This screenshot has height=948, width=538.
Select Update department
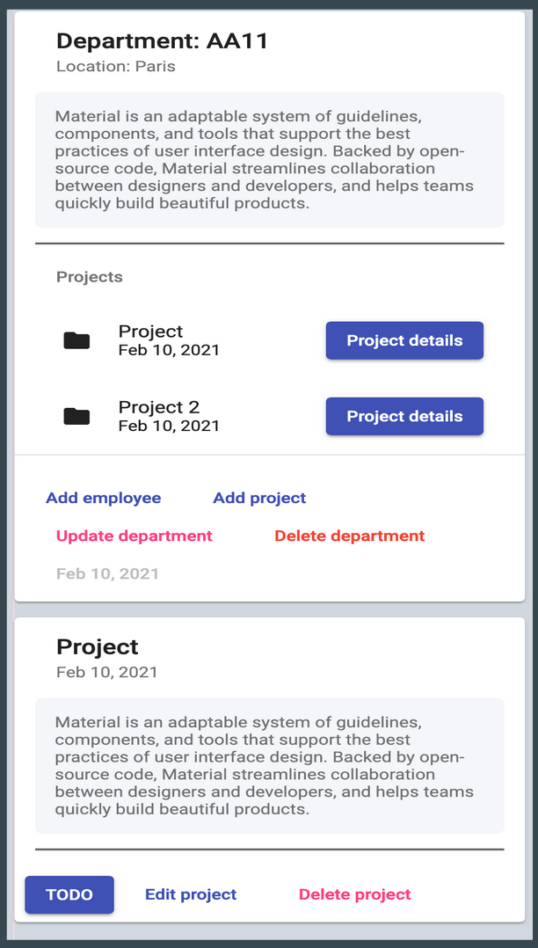(x=134, y=536)
